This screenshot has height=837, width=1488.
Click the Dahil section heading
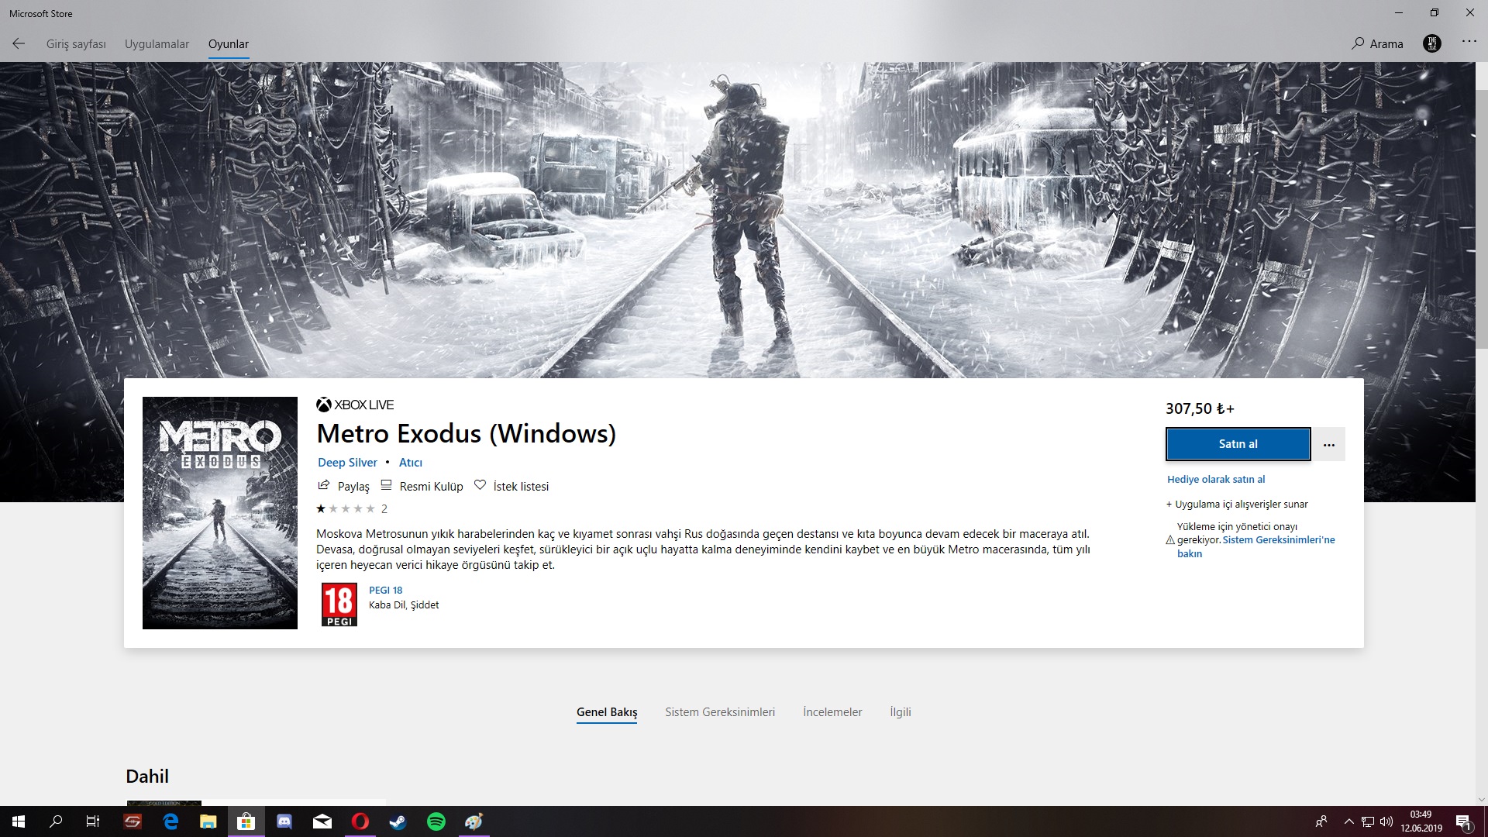click(x=147, y=777)
